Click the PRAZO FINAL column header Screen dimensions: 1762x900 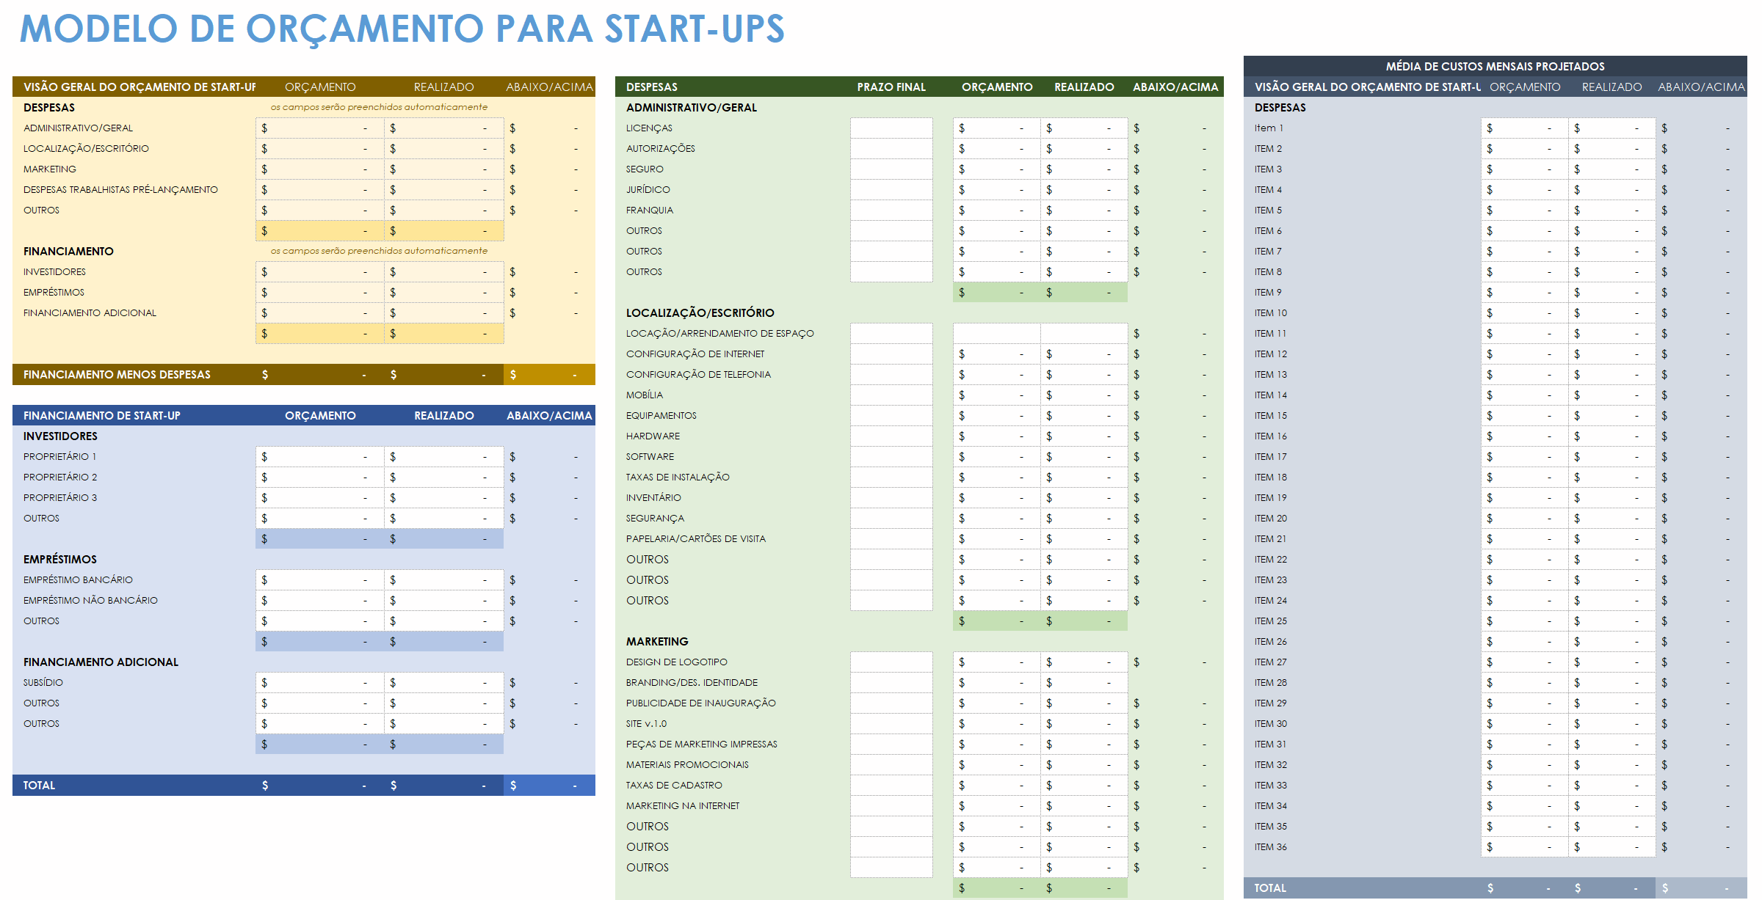tap(891, 87)
